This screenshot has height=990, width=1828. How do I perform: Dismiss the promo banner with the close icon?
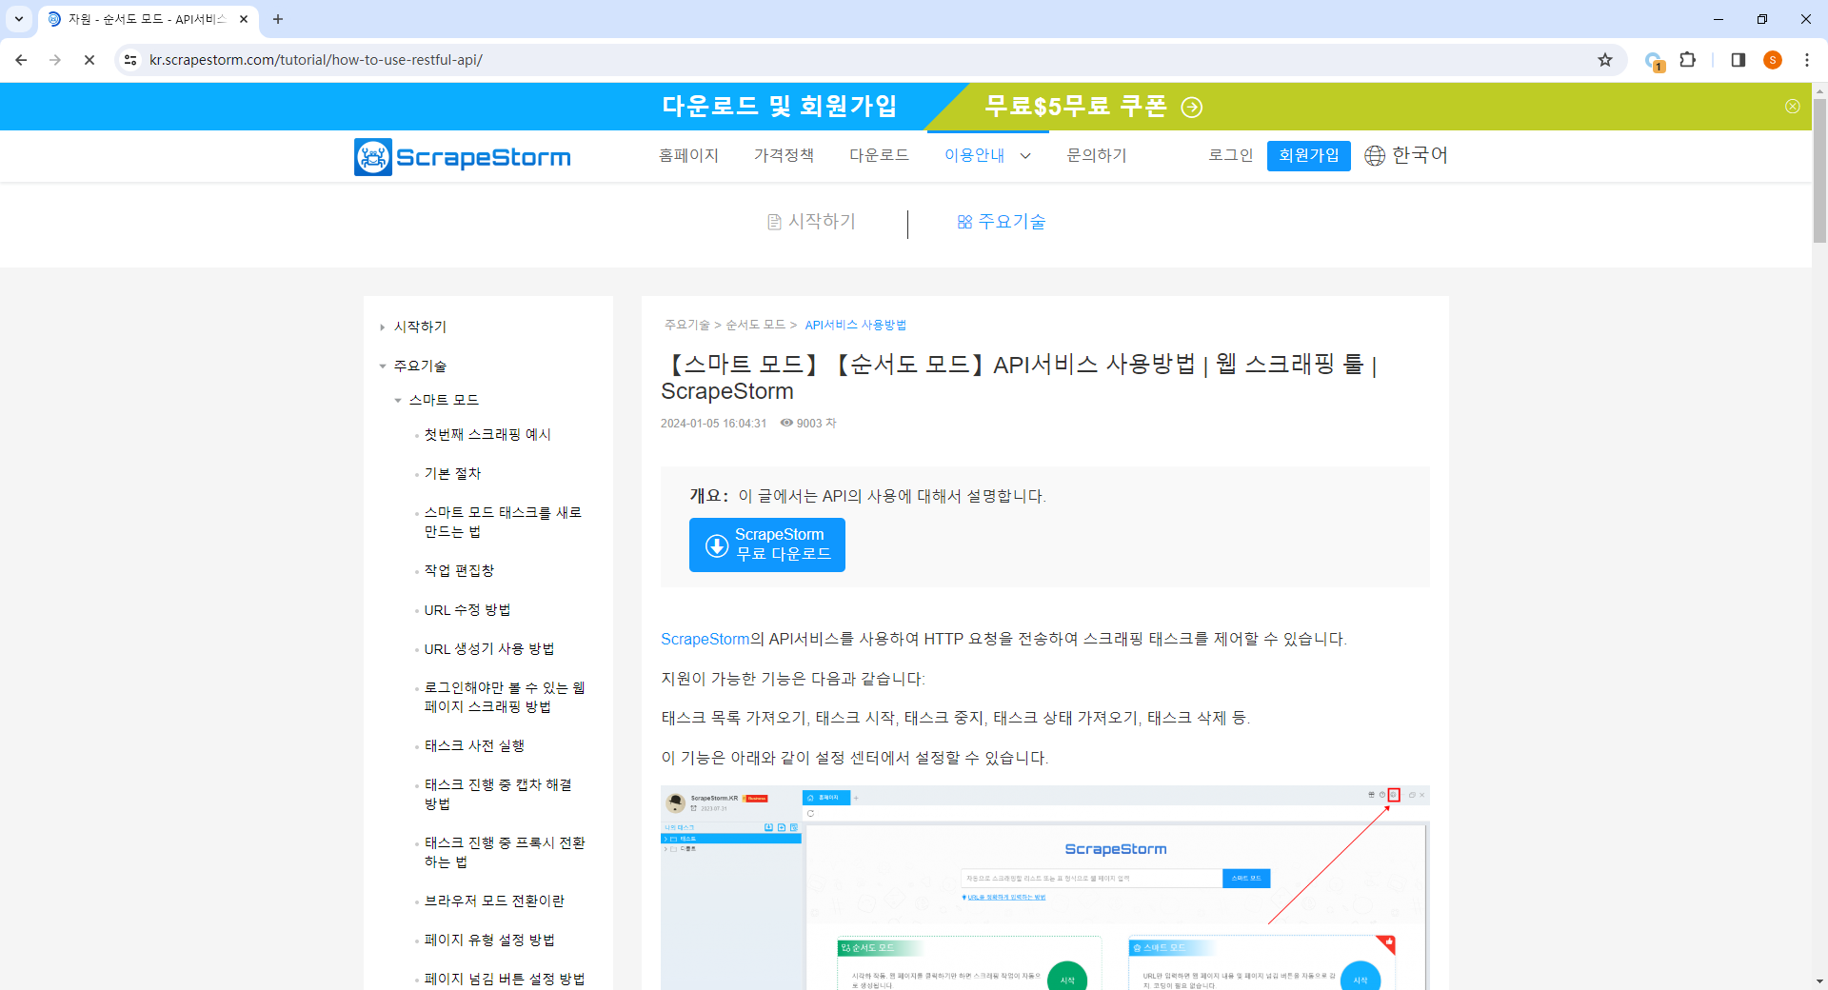click(x=1793, y=107)
